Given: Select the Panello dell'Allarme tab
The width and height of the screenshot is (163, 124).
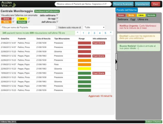Looking at the screenshot, I should [127, 10].
